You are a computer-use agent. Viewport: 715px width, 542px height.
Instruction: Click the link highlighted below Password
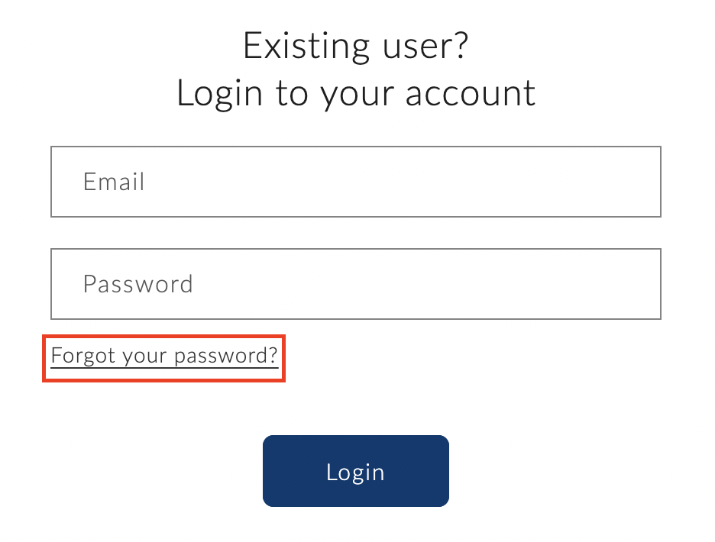164,356
